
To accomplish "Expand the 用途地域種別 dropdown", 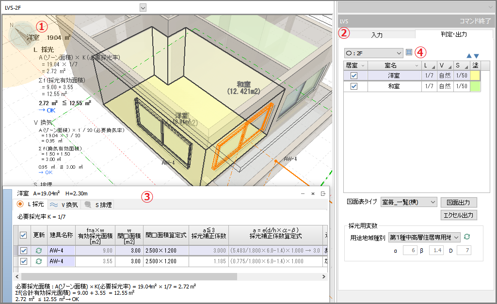I will [x=423, y=238].
